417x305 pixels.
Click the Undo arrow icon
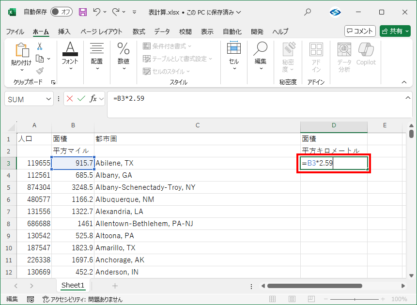(96, 12)
